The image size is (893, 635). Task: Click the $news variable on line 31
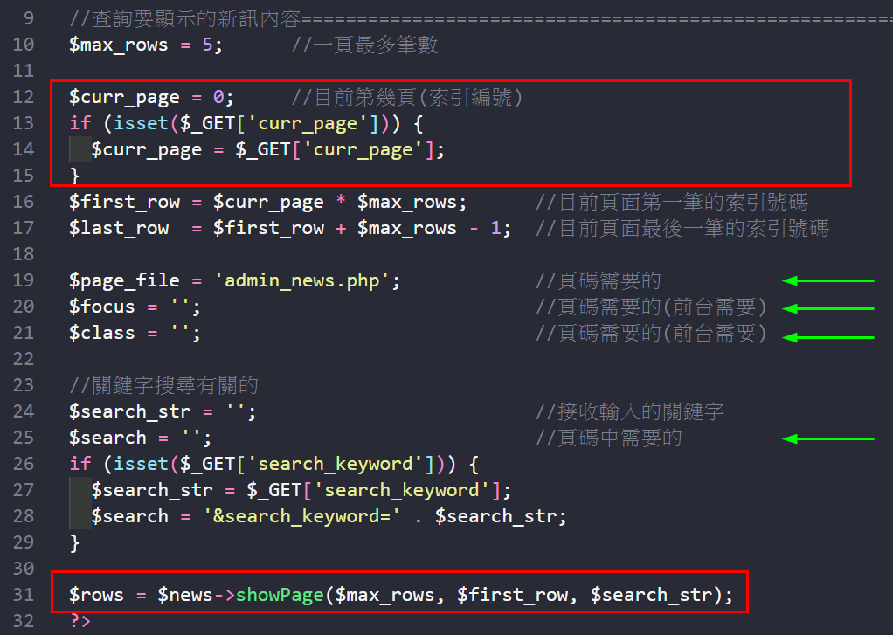click(184, 595)
